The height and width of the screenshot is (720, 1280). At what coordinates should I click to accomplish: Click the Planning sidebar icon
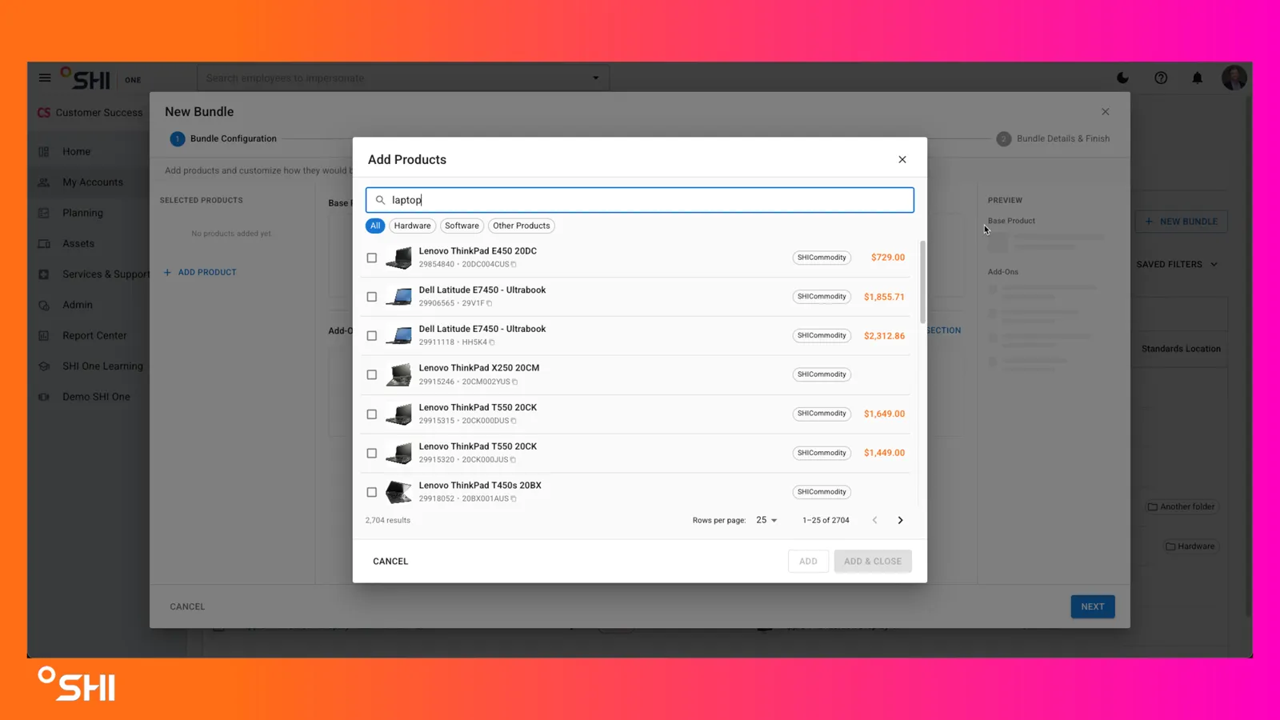44,213
